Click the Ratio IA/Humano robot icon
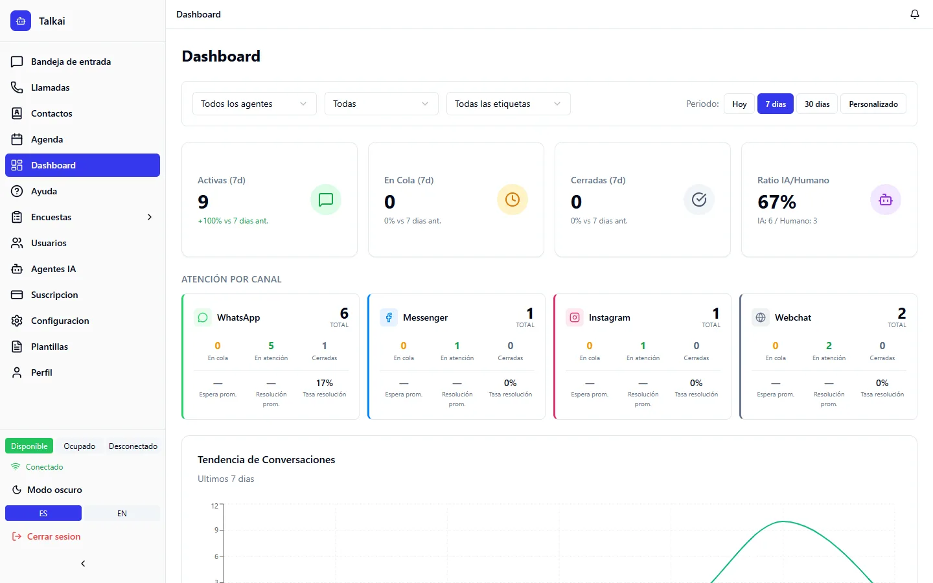The height and width of the screenshot is (583, 933). pyautogui.click(x=886, y=200)
